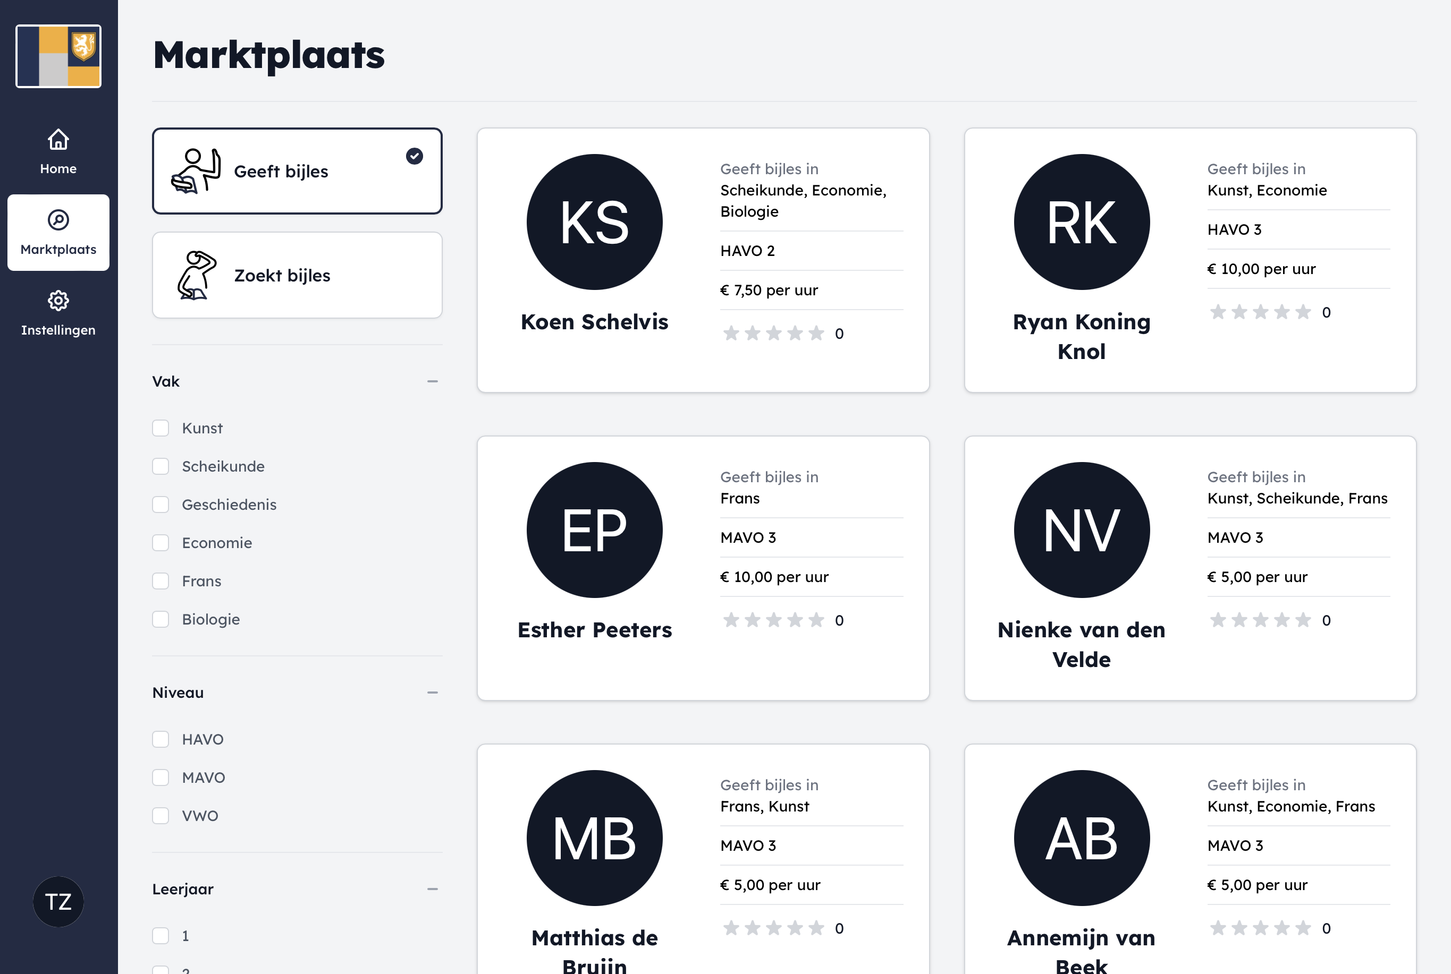Click the TZ profile avatar
Image resolution: width=1451 pixels, height=974 pixels.
[x=58, y=902]
